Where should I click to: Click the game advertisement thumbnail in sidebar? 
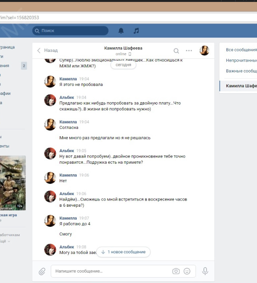tap(13, 183)
